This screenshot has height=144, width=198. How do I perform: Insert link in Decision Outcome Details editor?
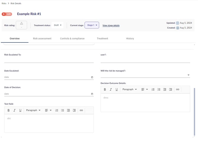(178, 89)
